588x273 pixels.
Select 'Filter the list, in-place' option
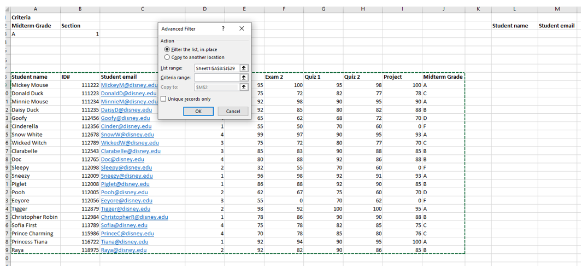(x=167, y=49)
